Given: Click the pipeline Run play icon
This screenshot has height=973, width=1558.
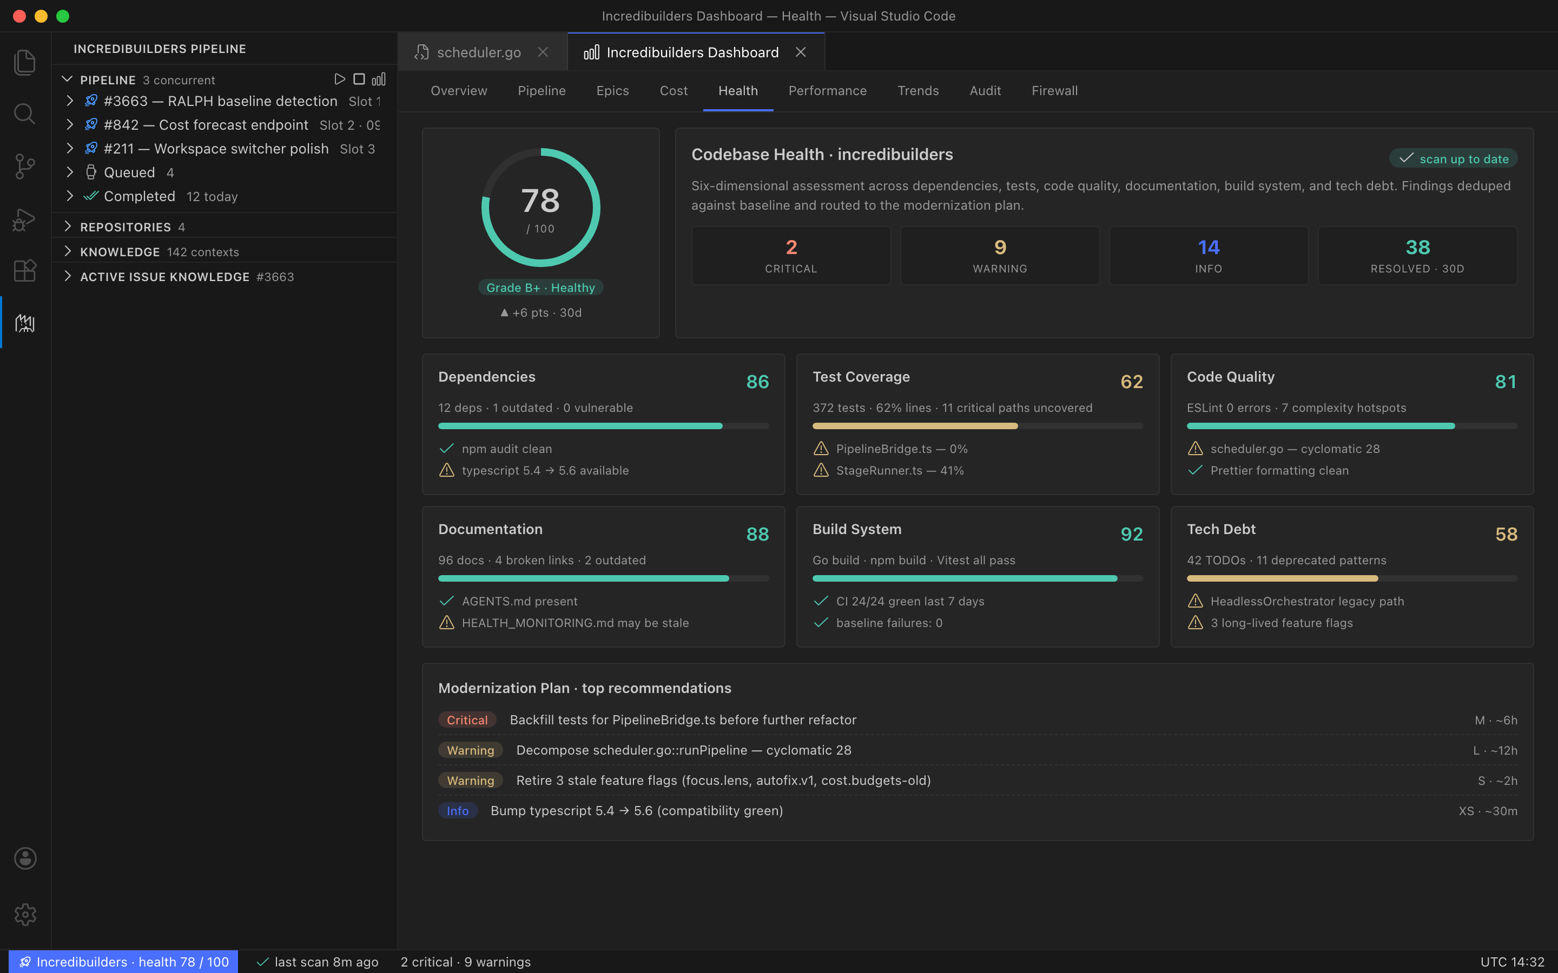Looking at the screenshot, I should point(339,79).
